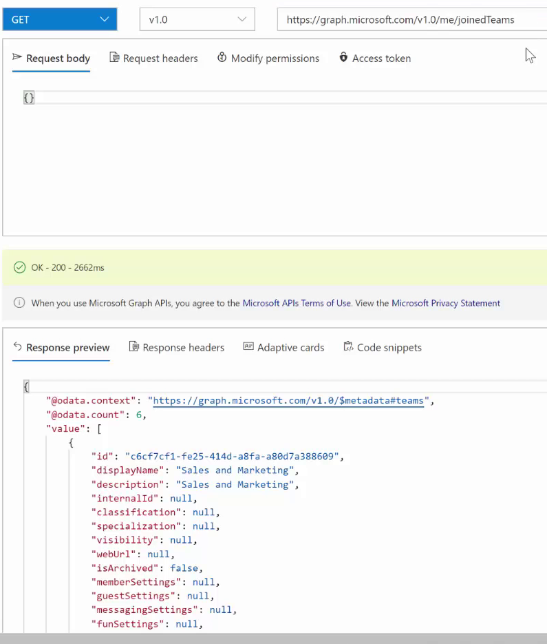Click the "webUrl" null line
547x644 pixels.
[133, 554]
